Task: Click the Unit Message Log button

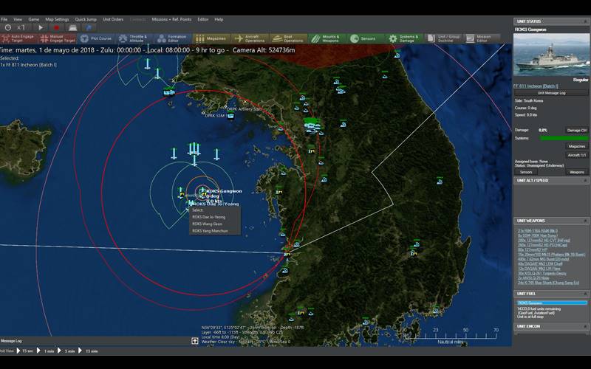Action: [551, 93]
